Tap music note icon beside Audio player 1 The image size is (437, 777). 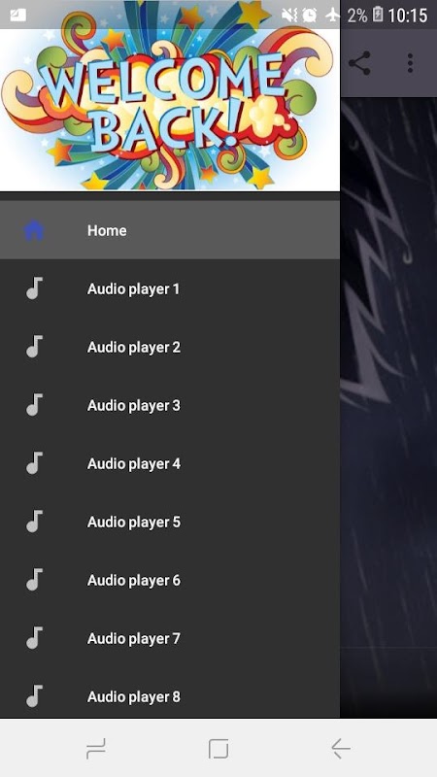(x=34, y=288)
